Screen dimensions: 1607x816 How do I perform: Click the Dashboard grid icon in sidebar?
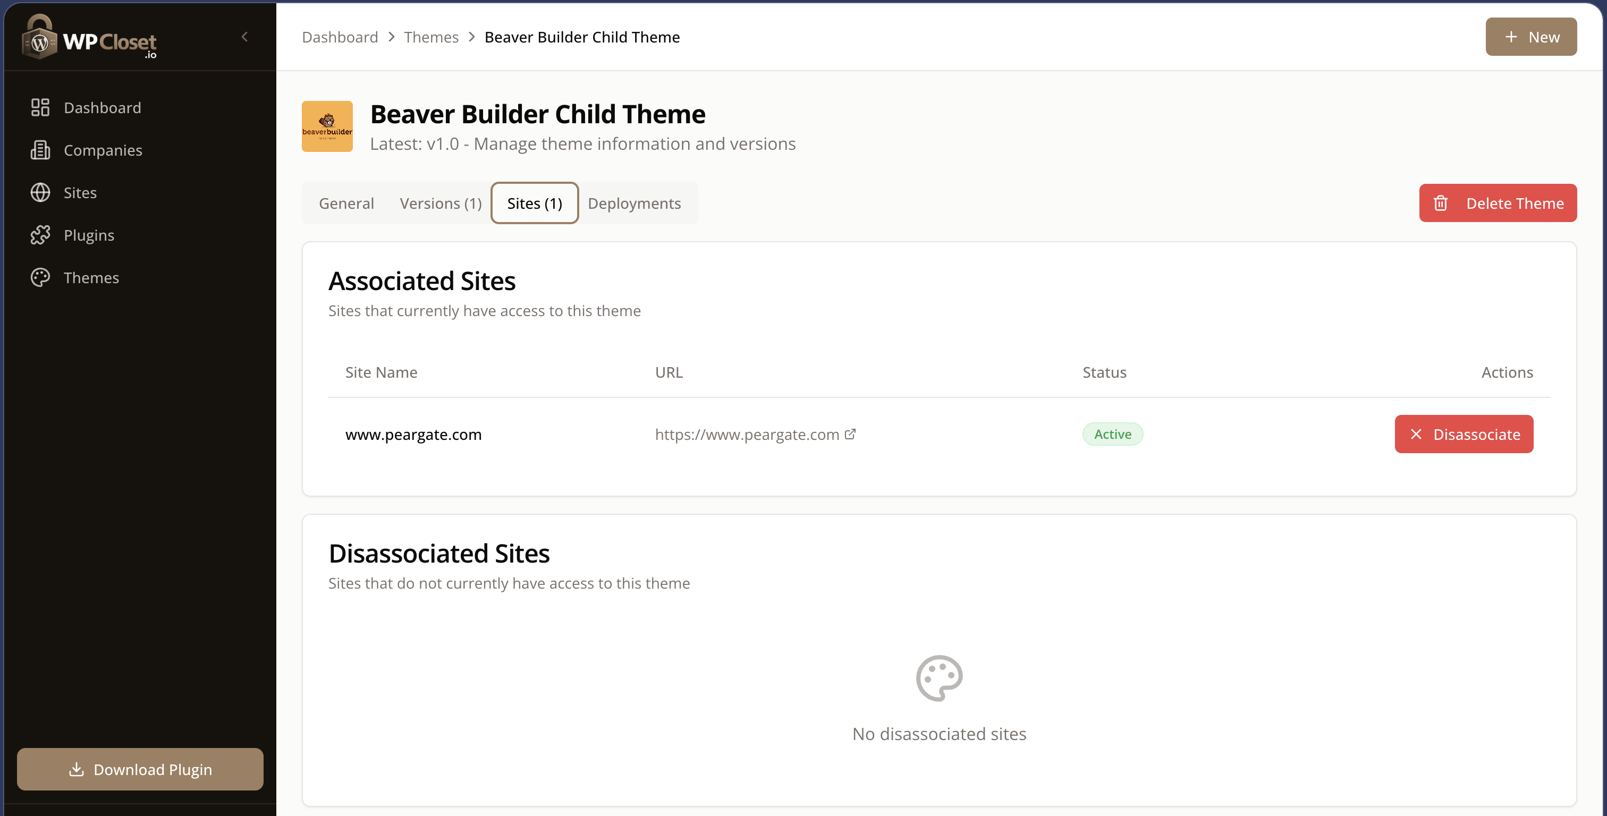[x=40, y=107]
